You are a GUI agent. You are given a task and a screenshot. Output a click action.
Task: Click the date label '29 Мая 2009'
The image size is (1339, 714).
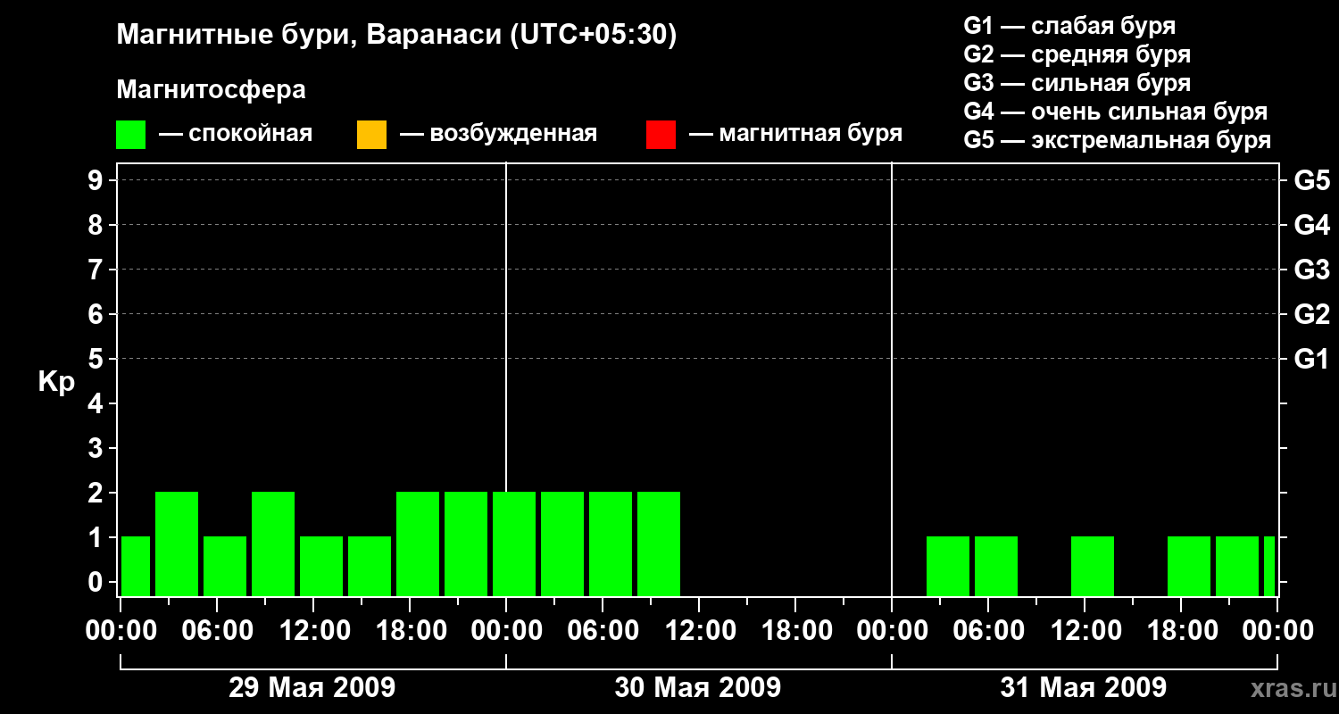click(312, 687)
